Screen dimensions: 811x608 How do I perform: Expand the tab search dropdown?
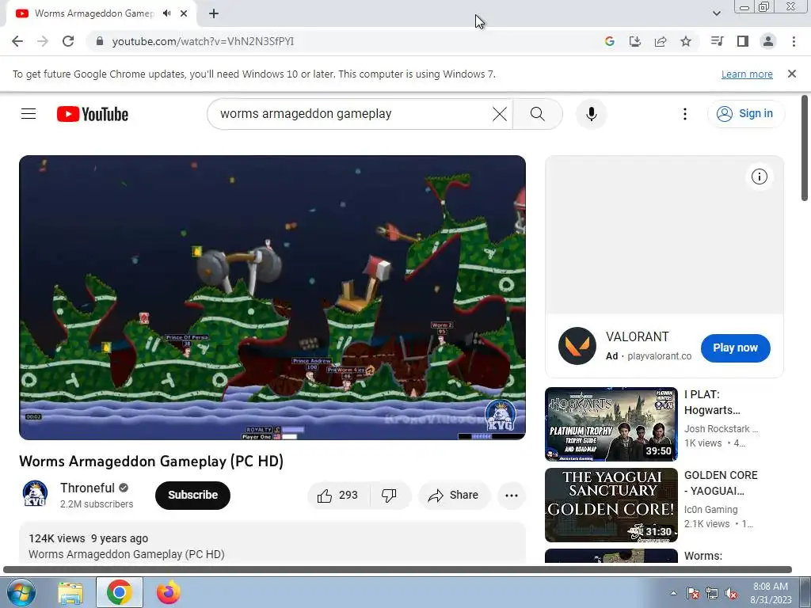[716, 13]
